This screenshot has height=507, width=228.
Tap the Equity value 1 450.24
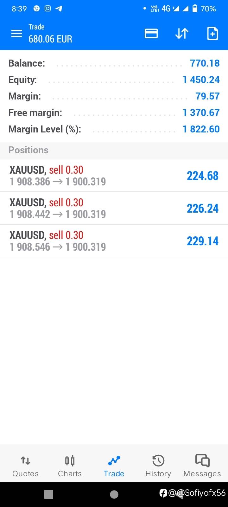201,80
